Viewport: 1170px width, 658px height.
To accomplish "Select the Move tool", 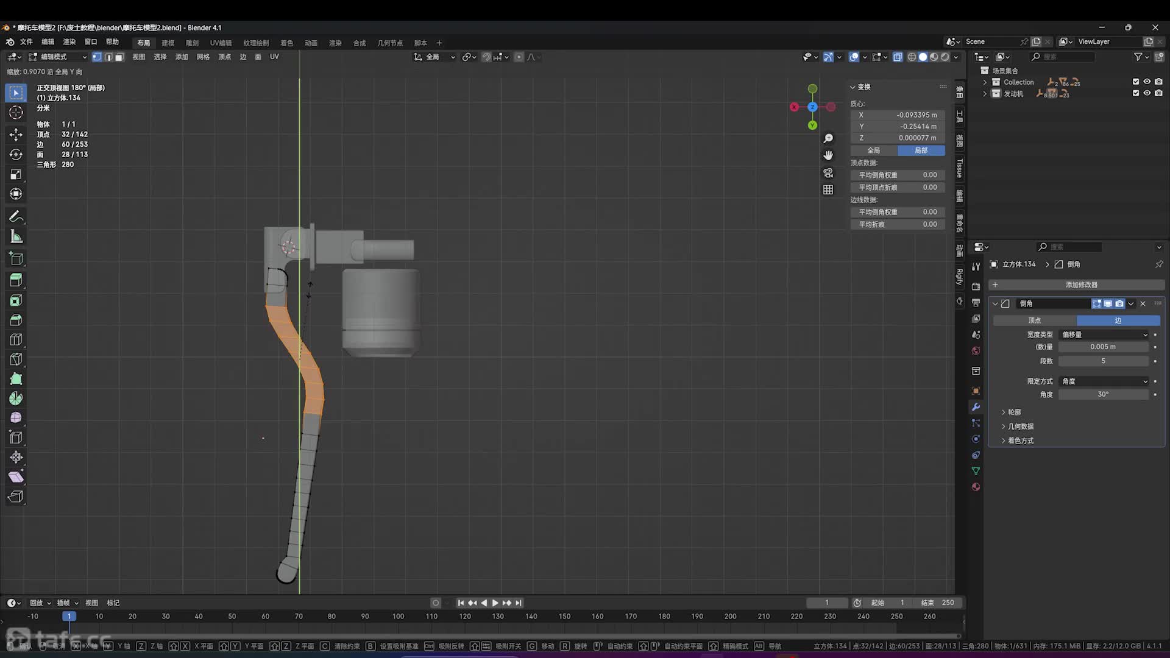I will click(16, 134).
